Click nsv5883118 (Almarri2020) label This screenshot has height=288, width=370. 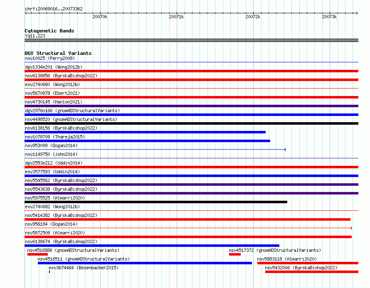(287, 259)
